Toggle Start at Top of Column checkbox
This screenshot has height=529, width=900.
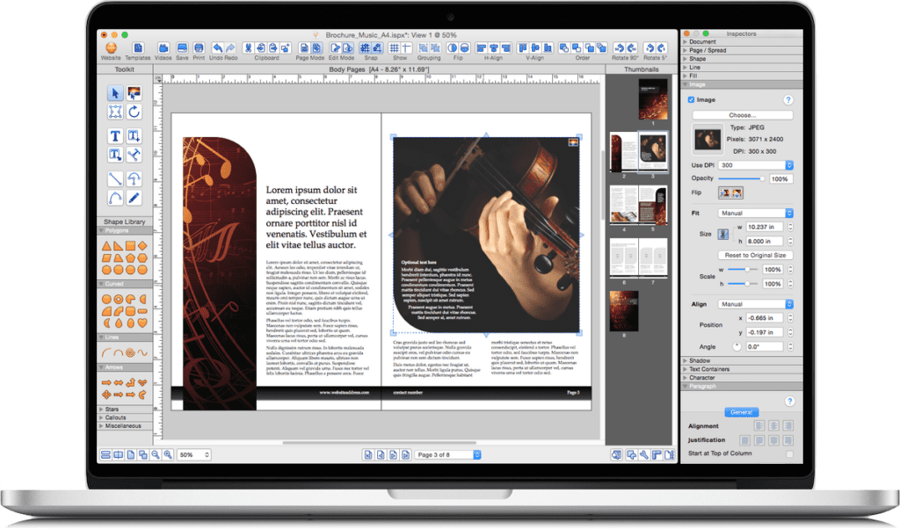pos(789,453)
